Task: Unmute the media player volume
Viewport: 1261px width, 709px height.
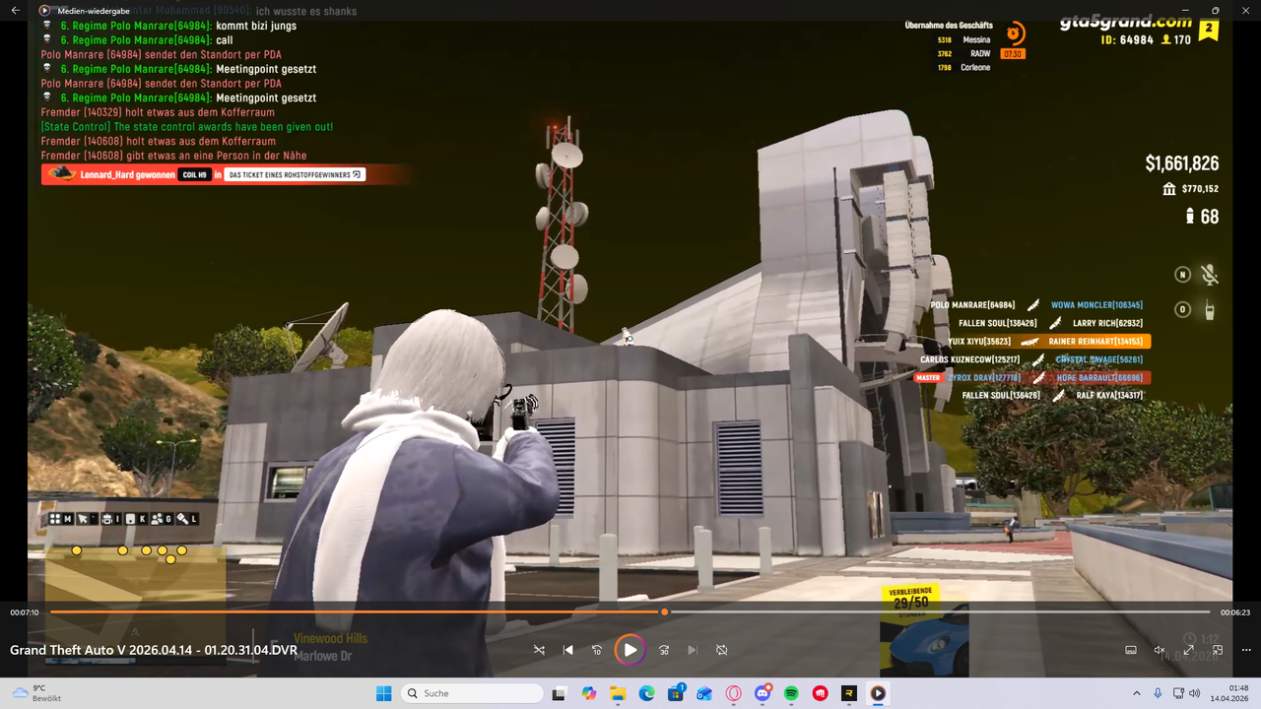Action: tap(1160, 650)
